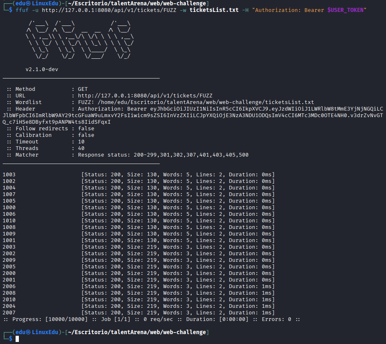This screenshot has height=344, width=386.
Task: Pick the ticket 2008 result entry
Action: [x=139, y=293]
